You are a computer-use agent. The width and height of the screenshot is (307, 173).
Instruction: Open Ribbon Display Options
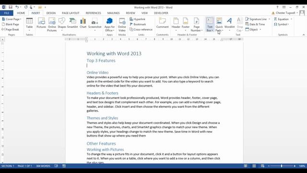[x=284, y=7]
